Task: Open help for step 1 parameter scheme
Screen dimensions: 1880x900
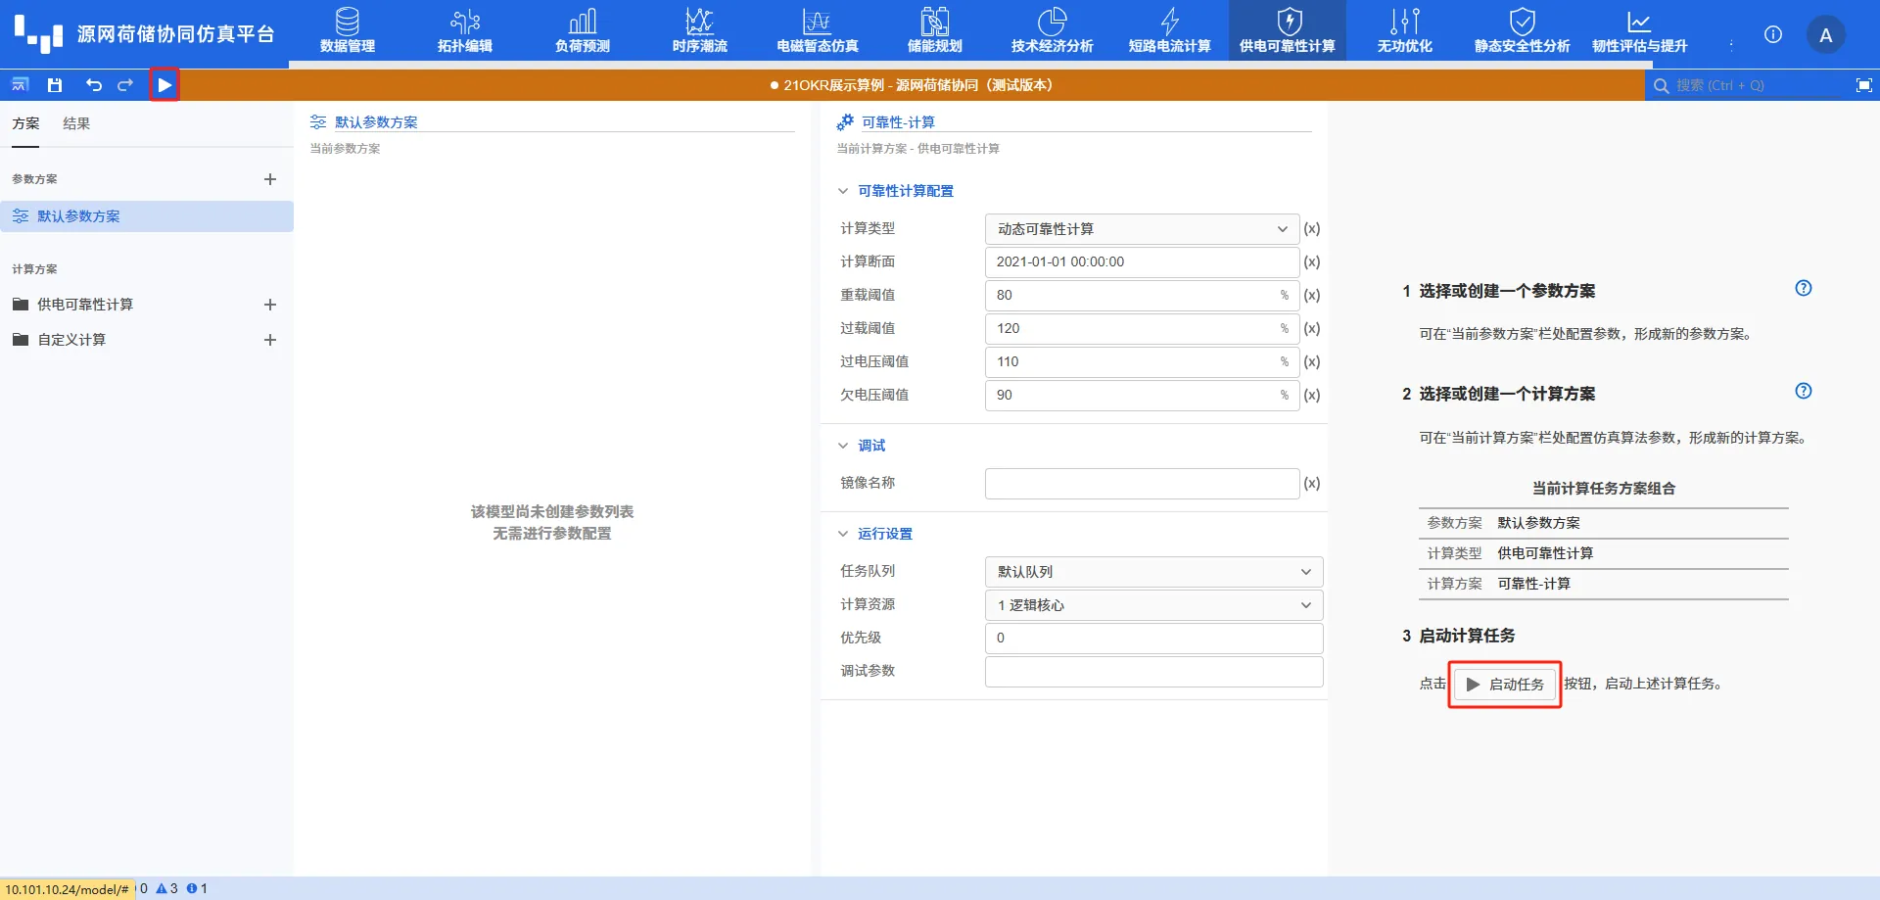Action: (x=1803, y=288)
